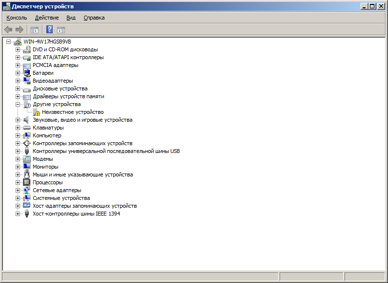Image resolution: width=388 pixels, height=283 pixels.
Task: Click the USB controllers category icon
Action: click(x=27, y=151)
